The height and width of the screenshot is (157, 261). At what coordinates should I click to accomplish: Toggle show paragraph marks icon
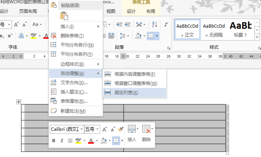point(166,24)
